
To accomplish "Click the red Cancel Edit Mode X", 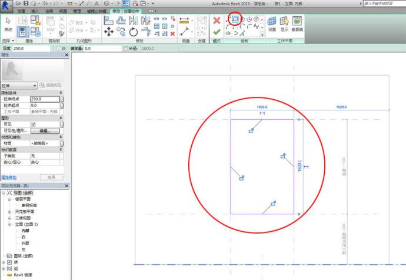I will pos(217,20).
